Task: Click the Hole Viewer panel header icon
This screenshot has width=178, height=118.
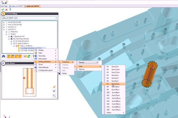Action: pos(3,63)
